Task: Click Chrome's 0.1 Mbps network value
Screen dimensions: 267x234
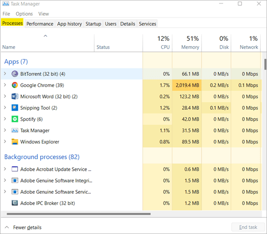Action: (x=248, y=85)
